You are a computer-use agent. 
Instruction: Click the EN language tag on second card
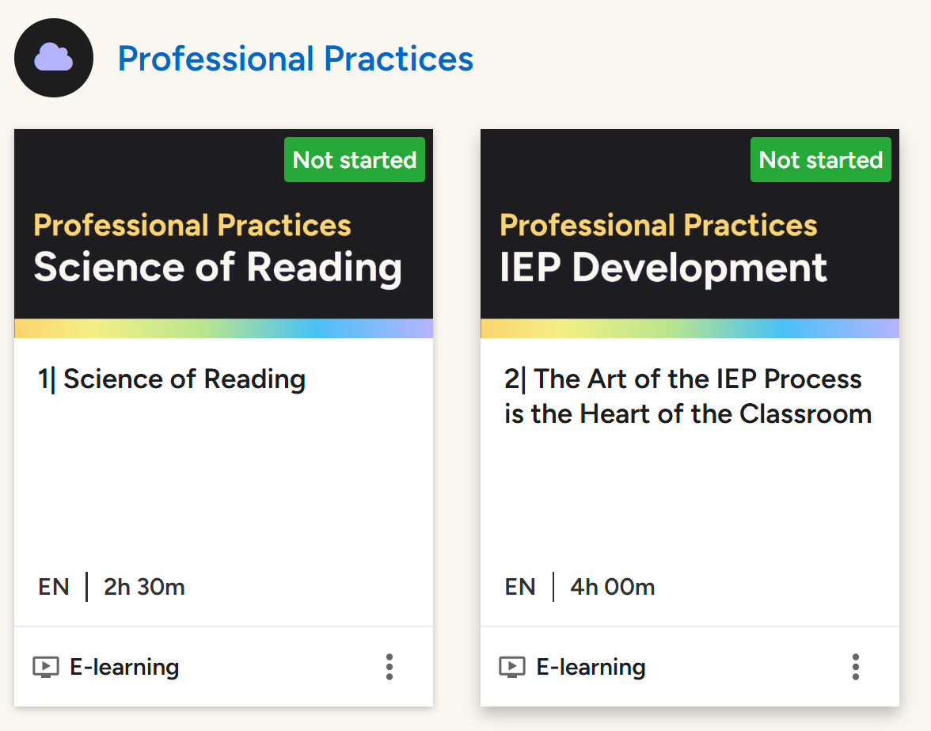519,587
